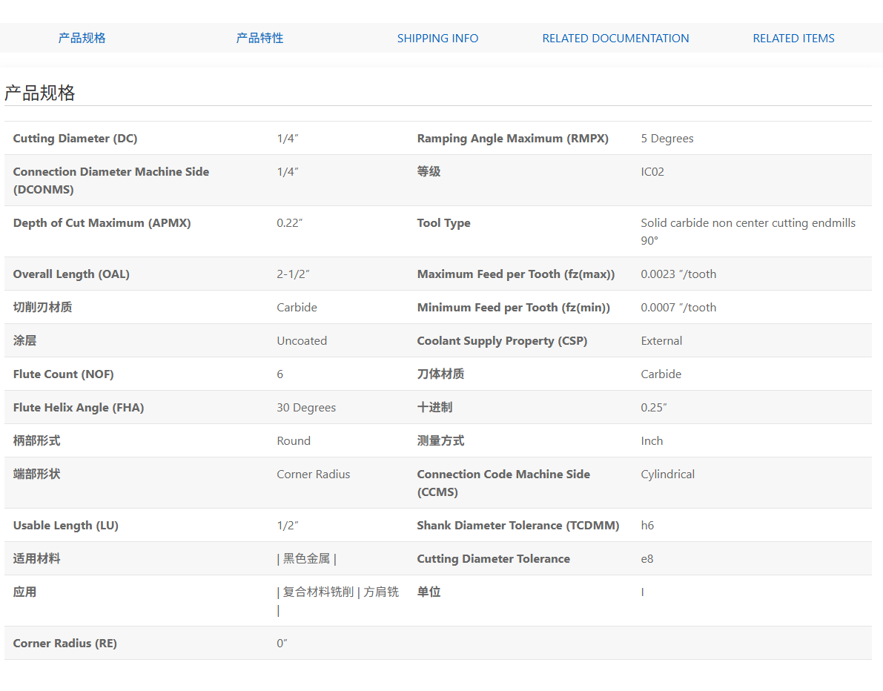Click Connection Code Machine Side (CCMS) label
The image size is (883, 691).
[503, 483]
